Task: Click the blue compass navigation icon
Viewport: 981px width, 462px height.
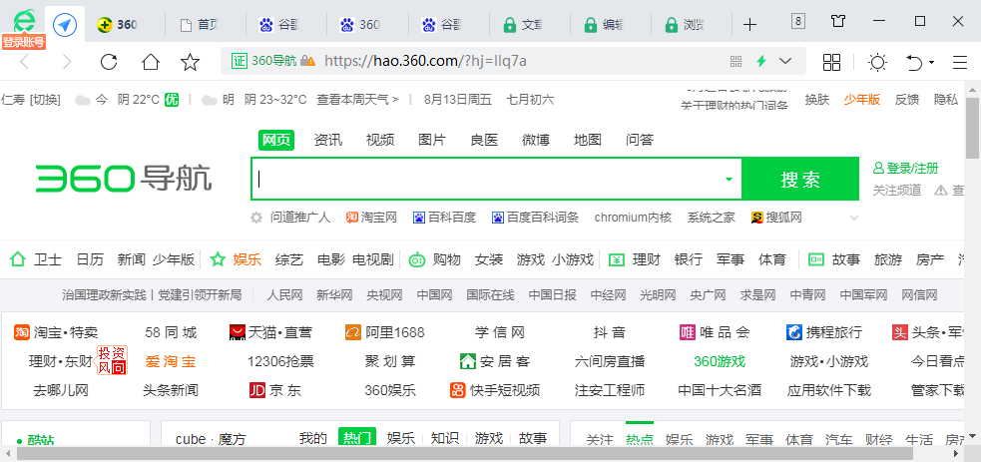Action: [x=65, y=25]
